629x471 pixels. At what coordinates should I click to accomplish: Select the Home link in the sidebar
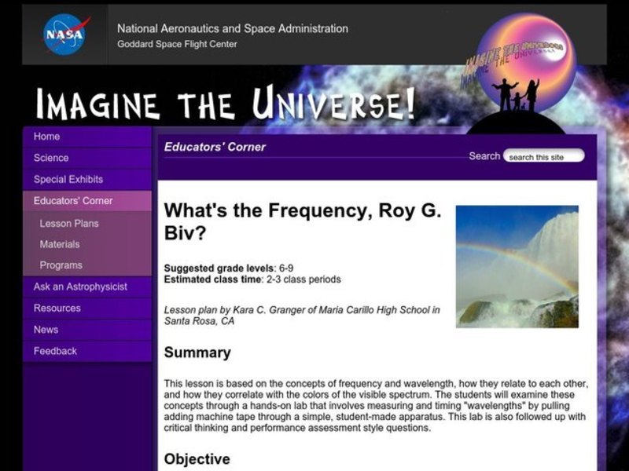tap(47, 136)
